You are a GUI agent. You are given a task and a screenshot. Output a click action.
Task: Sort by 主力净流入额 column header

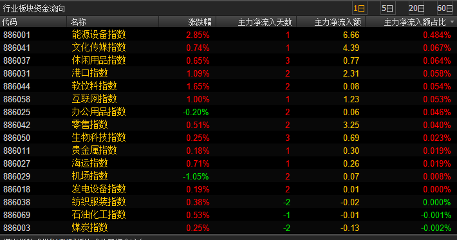[x=337, y=22]
